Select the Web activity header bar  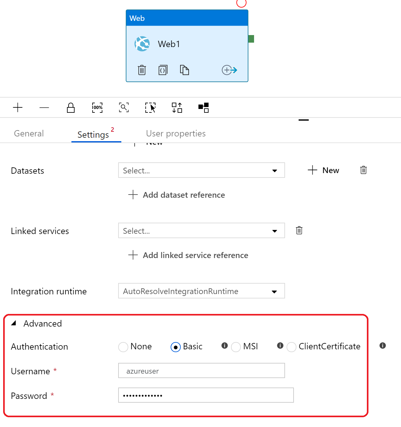pyautogui.click(x=187, y=18)
